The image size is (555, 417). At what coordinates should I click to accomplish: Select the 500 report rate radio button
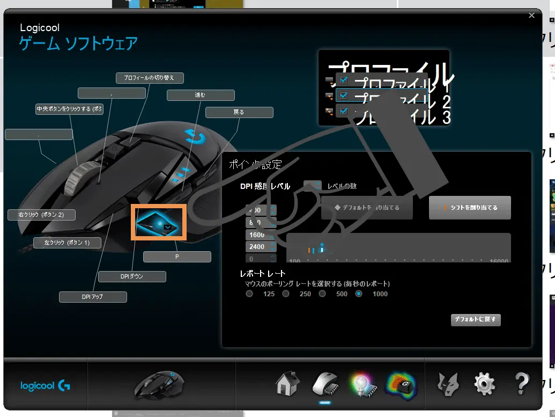click(322, 294)
